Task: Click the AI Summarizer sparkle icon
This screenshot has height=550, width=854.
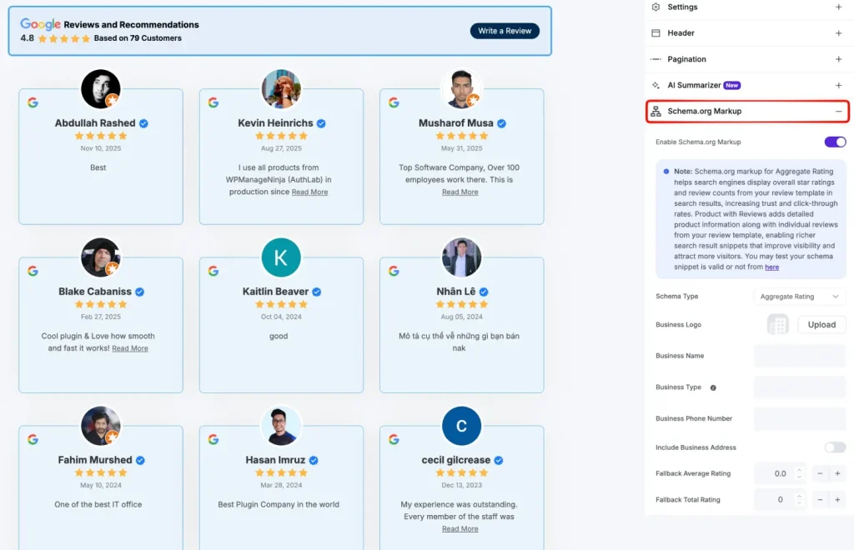Action: (656, 85)
